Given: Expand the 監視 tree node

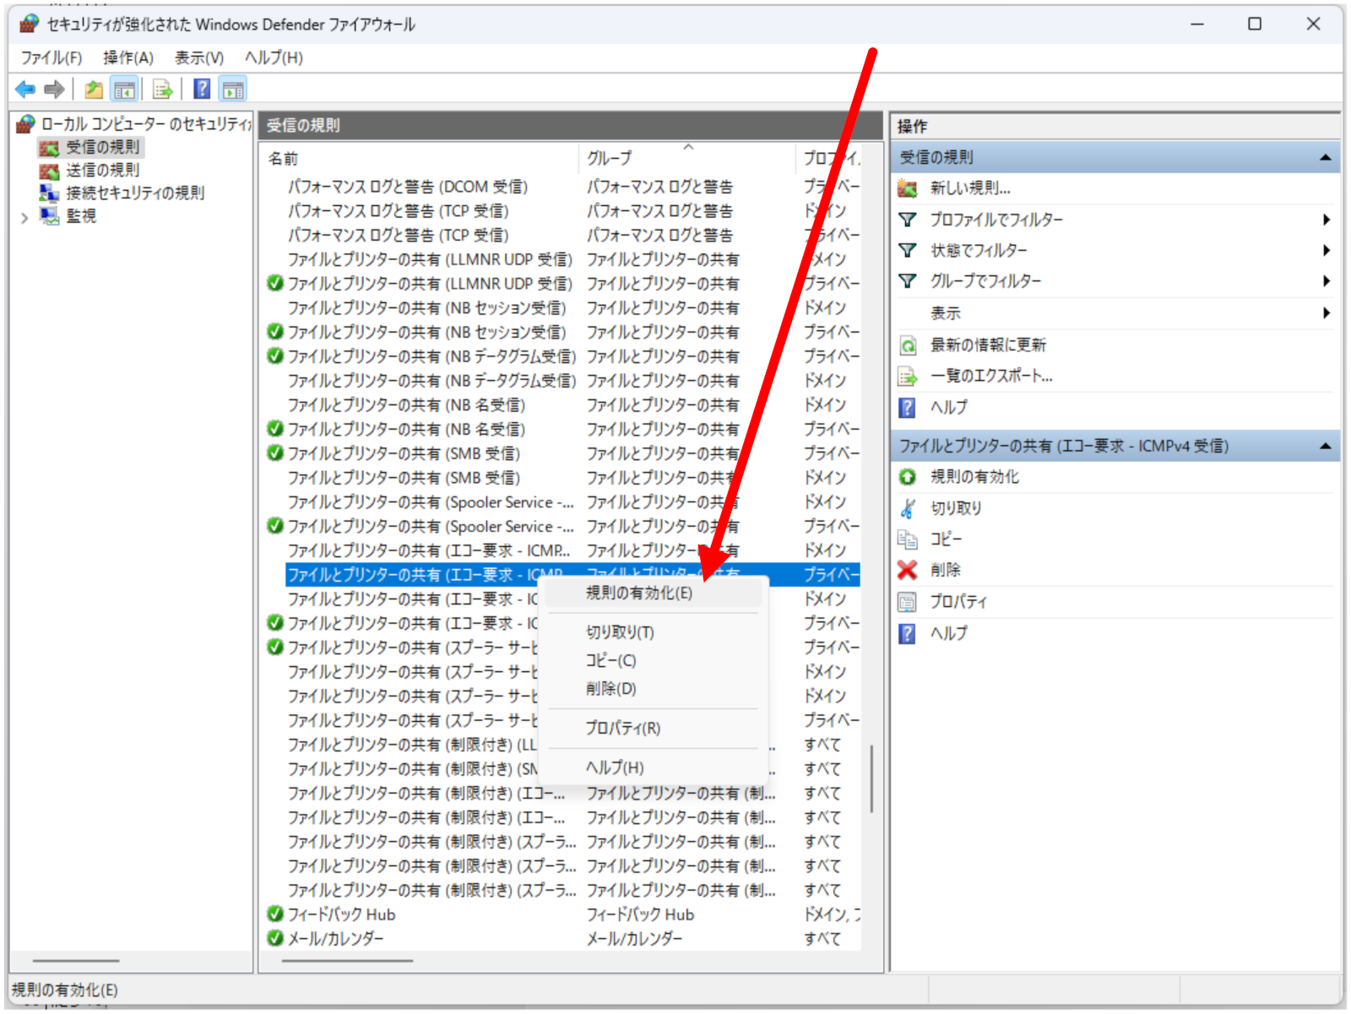Looking at the screenshot, I should click(x=24, y=218).
